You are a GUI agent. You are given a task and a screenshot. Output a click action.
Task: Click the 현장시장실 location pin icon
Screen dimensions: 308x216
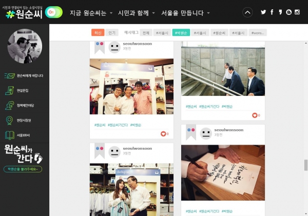[x=10, y=120]
